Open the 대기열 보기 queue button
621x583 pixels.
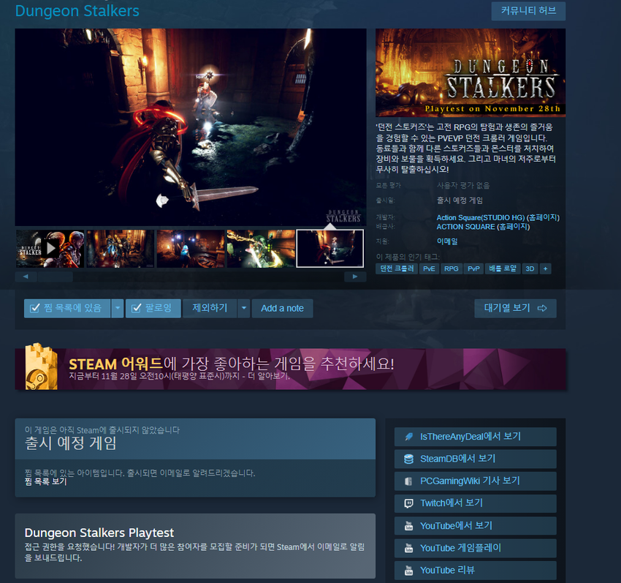click(515, 308)
